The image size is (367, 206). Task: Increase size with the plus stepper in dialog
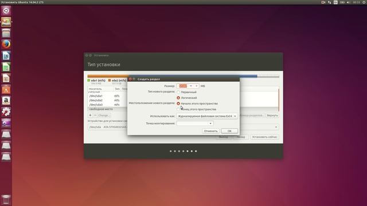coord(196,86)
